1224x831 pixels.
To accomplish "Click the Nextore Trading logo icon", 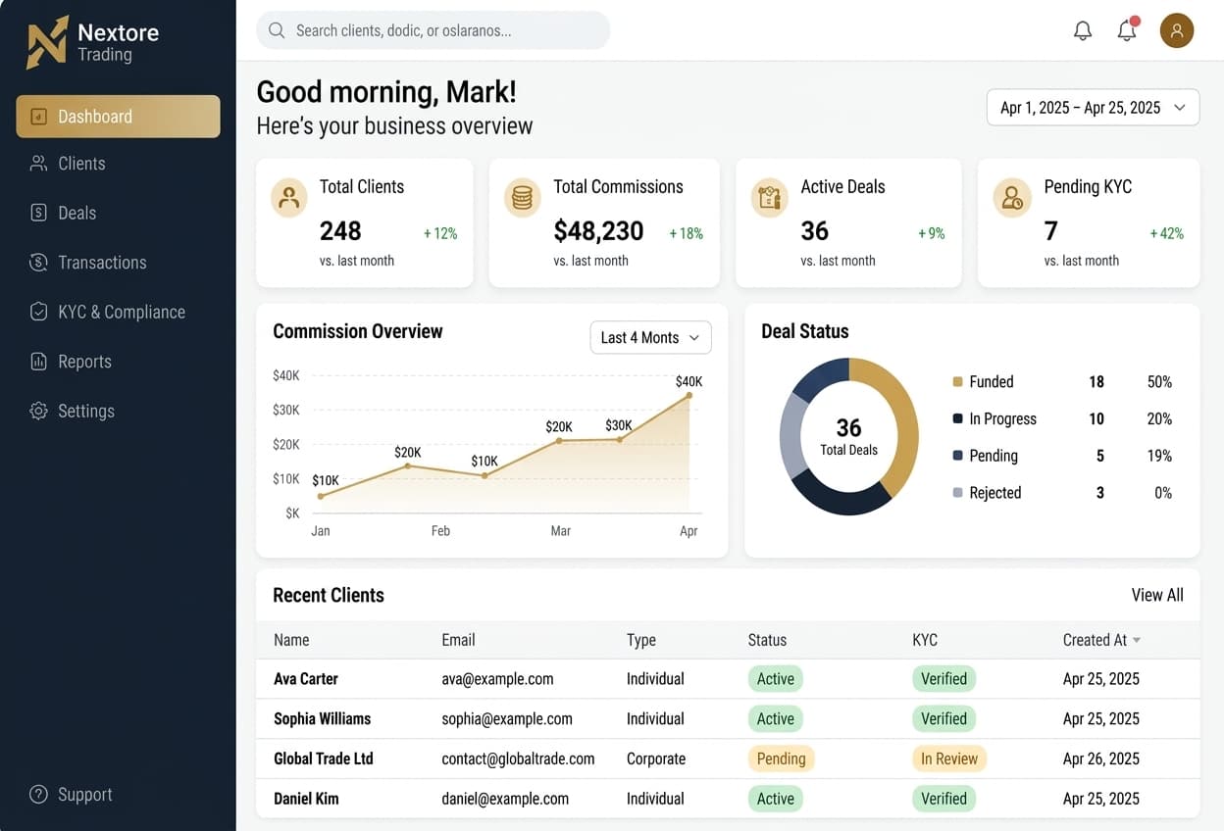I will pos(47,42).
